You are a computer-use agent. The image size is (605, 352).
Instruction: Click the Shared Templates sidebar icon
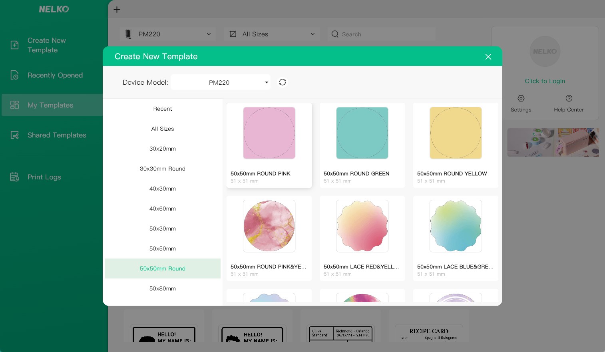[x=14, y=135]
